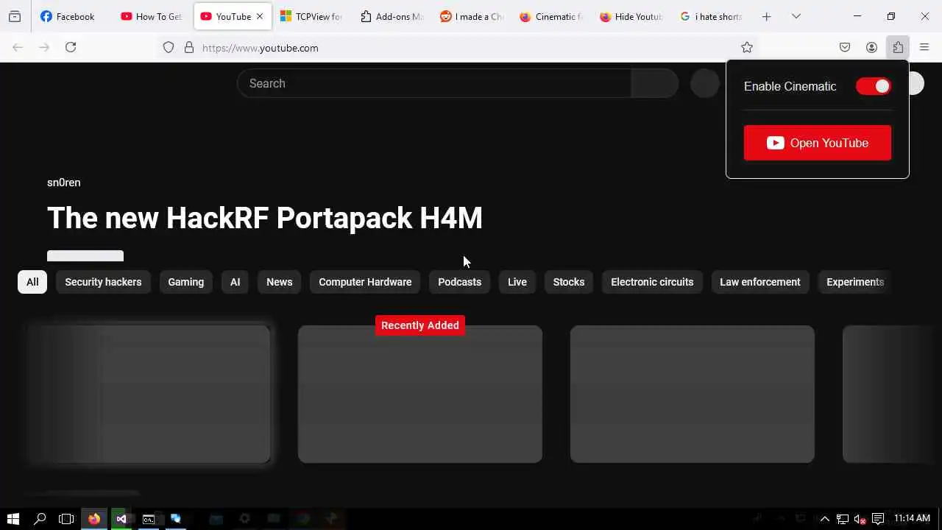Open the third video thumbnail card

click(x=693, y=394)
